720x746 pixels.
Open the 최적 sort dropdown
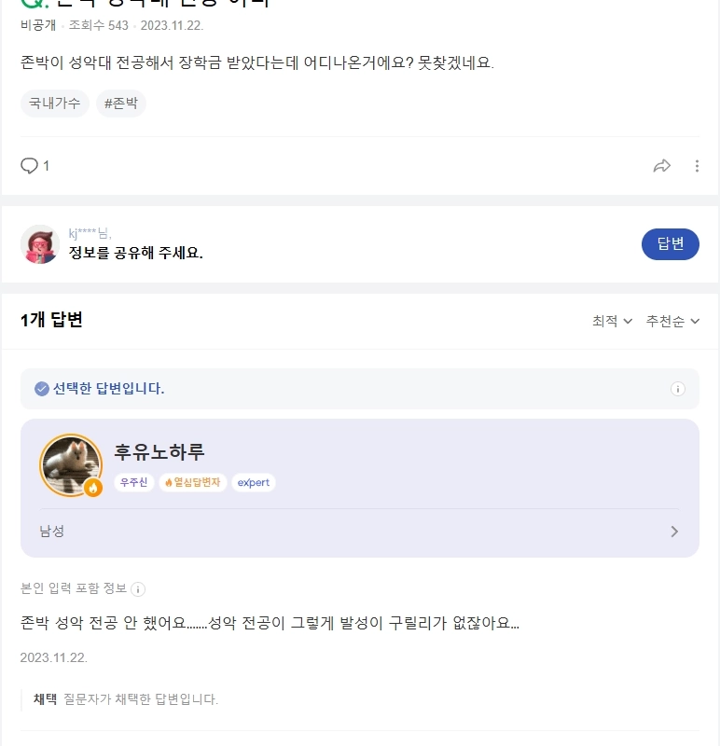(612, 321)
